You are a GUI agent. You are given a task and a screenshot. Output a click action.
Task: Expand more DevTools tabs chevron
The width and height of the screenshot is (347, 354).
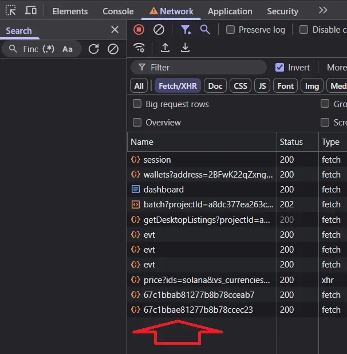point(323,10)
